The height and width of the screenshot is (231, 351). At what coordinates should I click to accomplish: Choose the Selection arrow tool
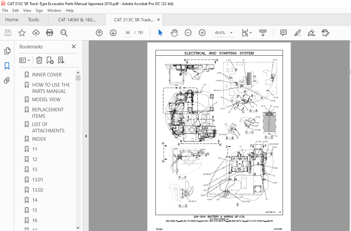pyautogui.click(x=160, y=33)
